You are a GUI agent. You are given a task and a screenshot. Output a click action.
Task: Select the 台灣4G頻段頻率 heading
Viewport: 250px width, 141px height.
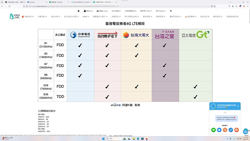point(47,111)
